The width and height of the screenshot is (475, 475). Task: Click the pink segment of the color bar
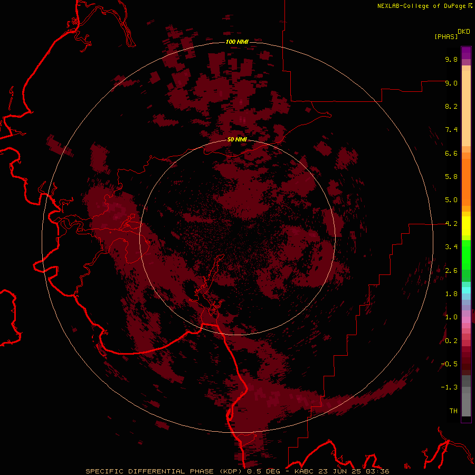click(466, 320)
